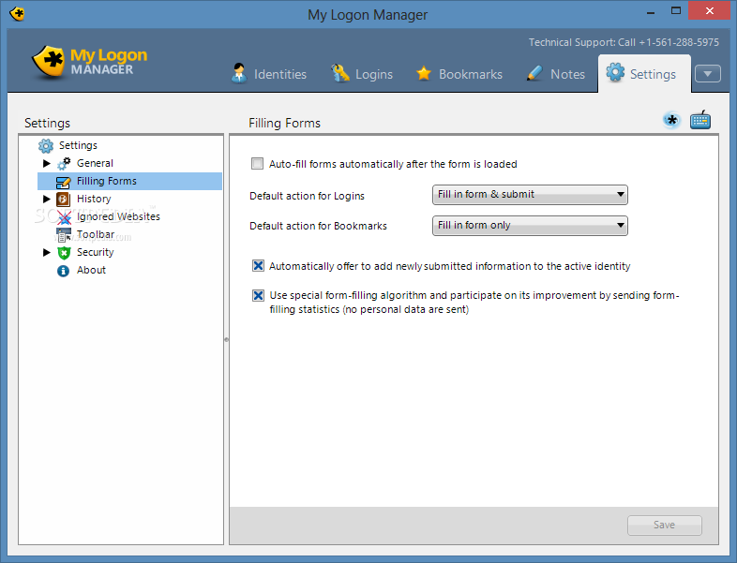Open Default action for Bookmarks dropdown
Image resolution: width=737 pixels, height=563 pixels.
(530, 226)
